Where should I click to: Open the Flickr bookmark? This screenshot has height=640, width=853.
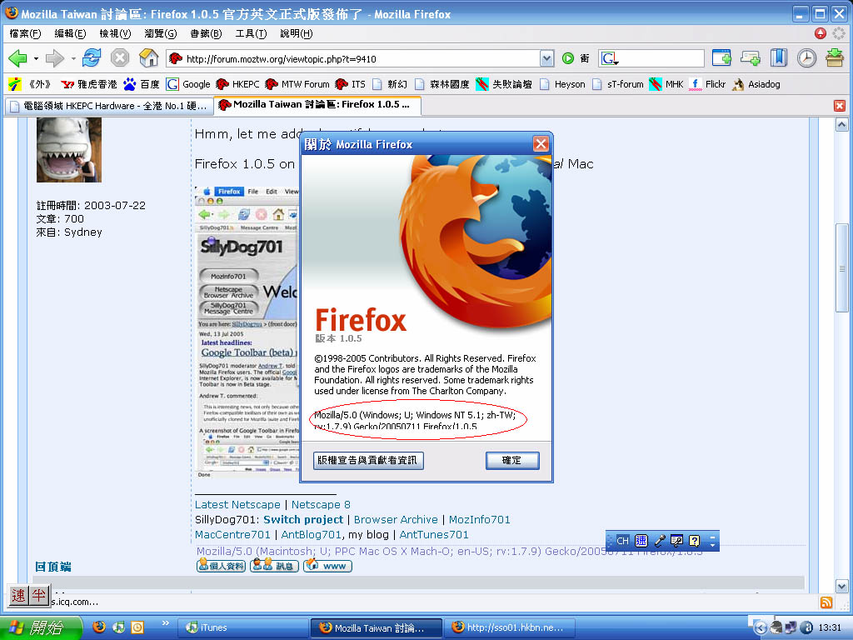coord(707,84)
